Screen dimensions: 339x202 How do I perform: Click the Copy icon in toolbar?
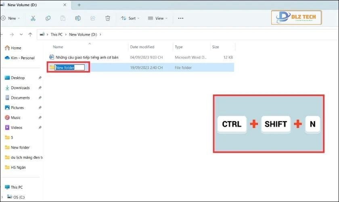(x=48, y=18)
